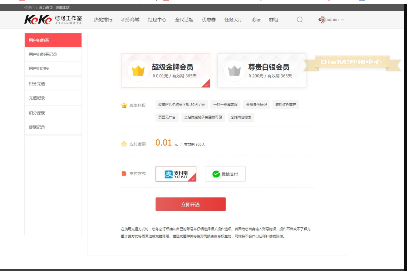Click the green WeChat Pay icon
The height and width of the screenshot is (271, 407).
pyautogui.click(x=216, y=174)
